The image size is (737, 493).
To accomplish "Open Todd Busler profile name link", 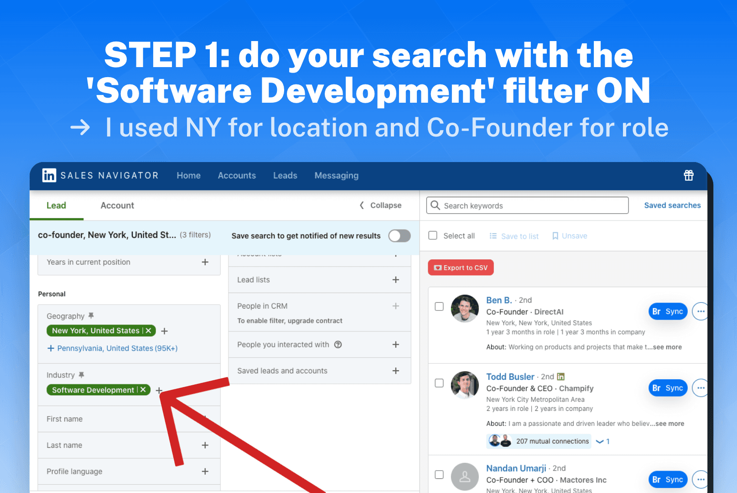I will pyautogui.click(x=510, y=377).
